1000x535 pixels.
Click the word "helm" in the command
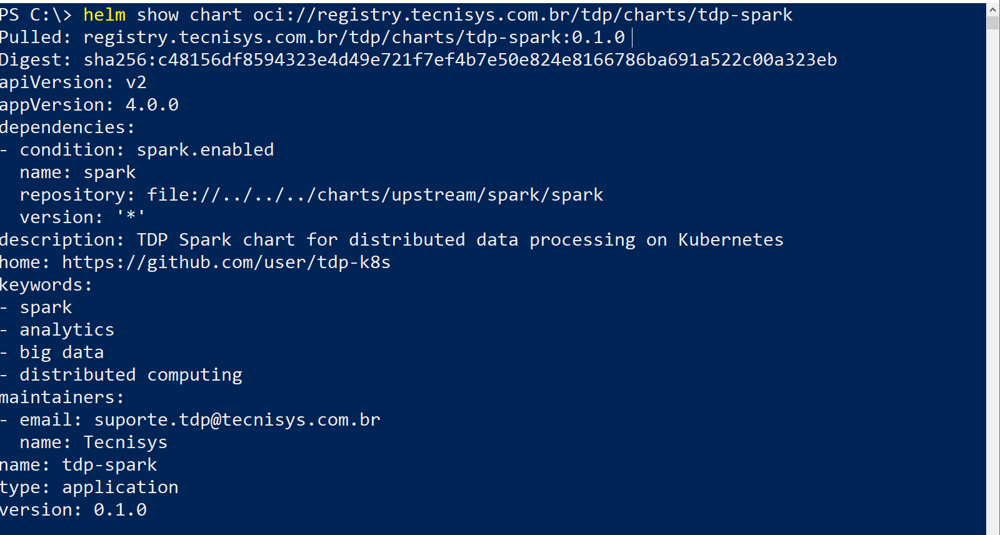pos(104,15)
